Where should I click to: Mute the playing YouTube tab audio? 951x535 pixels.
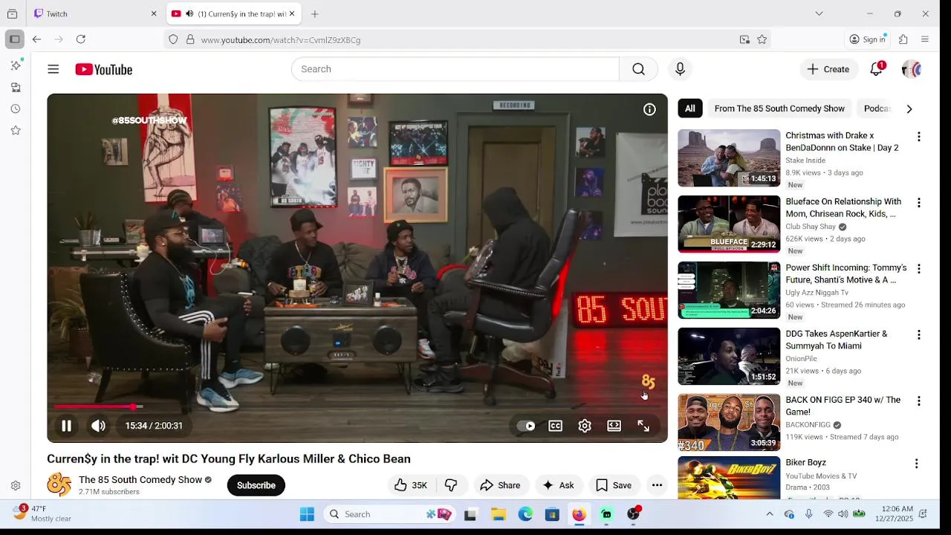189,13
